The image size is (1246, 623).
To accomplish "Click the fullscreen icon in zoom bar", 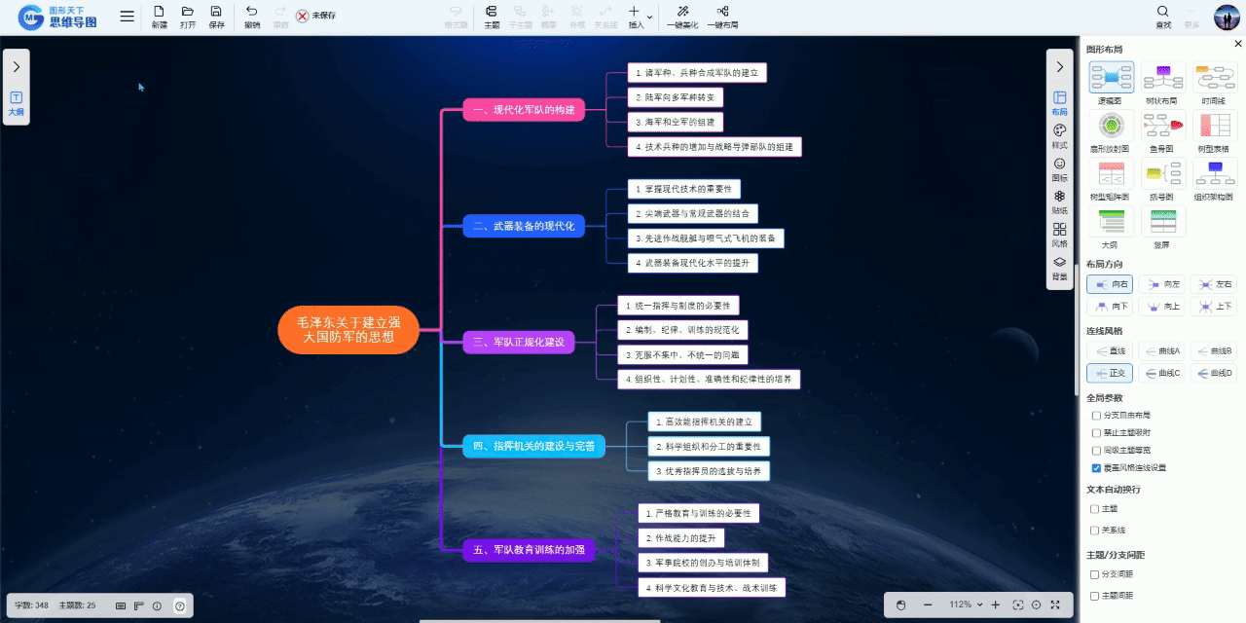I will point(1055,605).
